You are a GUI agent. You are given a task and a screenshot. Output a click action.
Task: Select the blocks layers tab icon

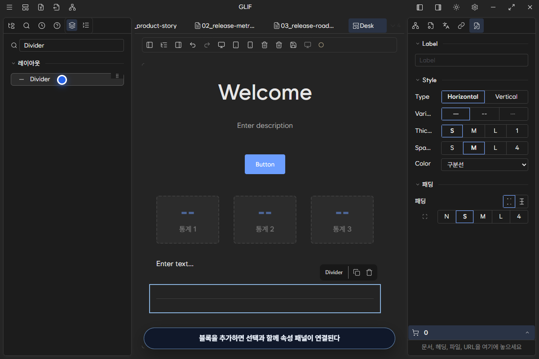[72, 26]
